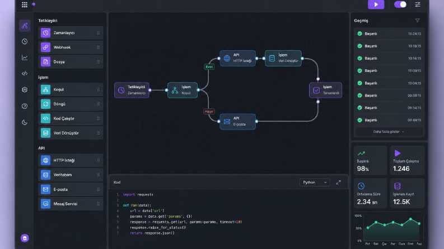444x249 pixels.
Task: Open the apps grid menu icon
Action: pos(25,4)
